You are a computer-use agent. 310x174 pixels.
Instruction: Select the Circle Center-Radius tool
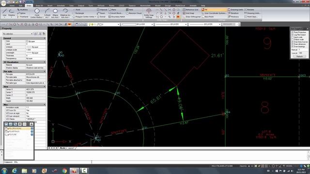click(37, 13)
